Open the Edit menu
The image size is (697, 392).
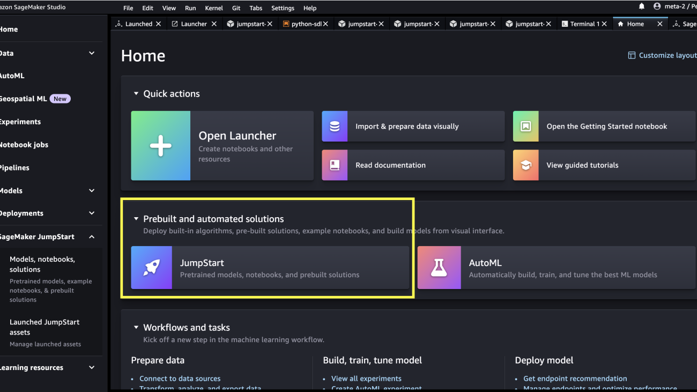pyautogui.click(x=147, y=8)
